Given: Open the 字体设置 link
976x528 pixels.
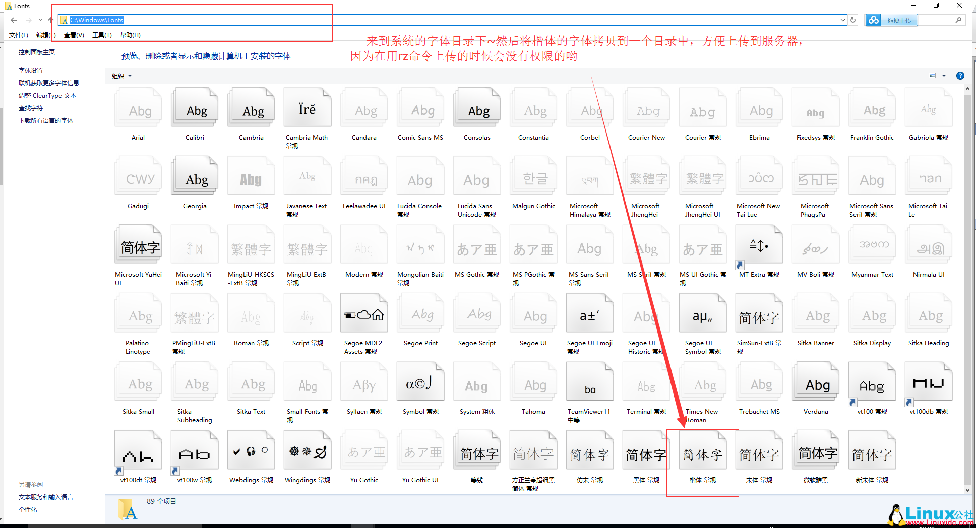Looking at the screenshot, I should [x=31, y=71].
